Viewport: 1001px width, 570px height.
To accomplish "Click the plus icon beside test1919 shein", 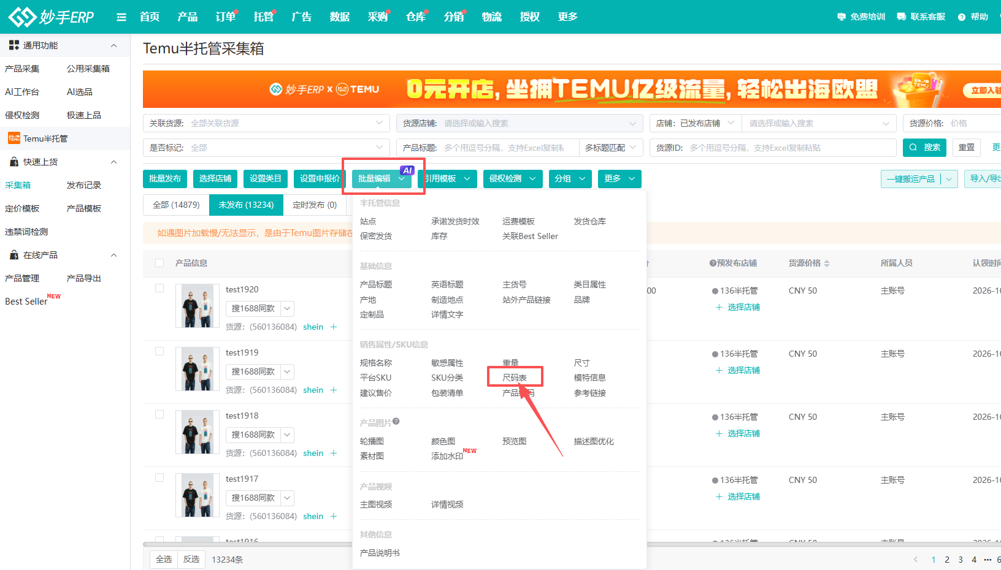I will point(334,390).
